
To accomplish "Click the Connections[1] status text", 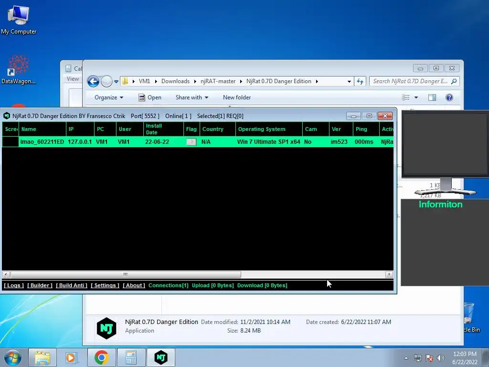I will [169, 285].
